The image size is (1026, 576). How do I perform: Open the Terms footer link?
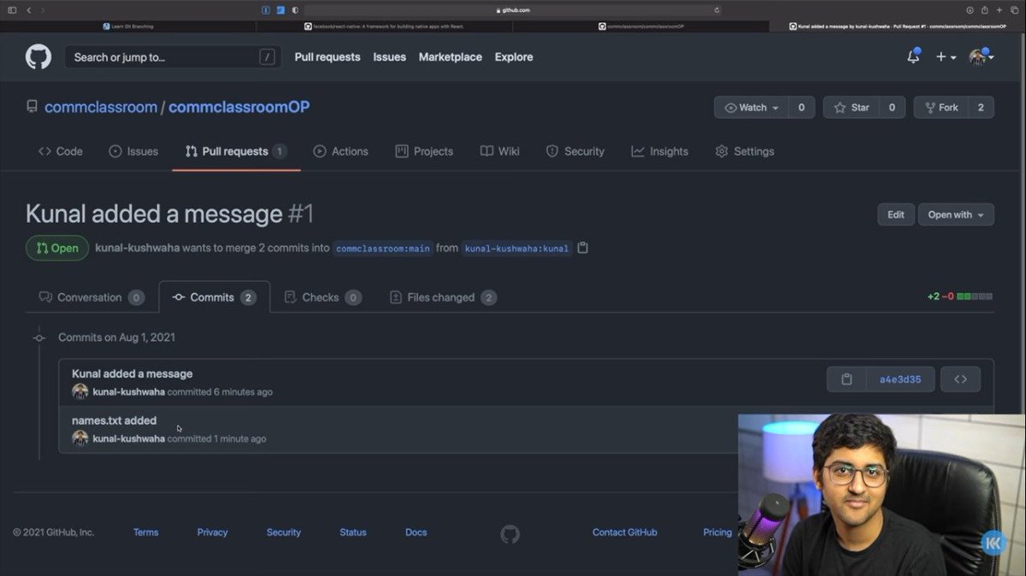(x=145, y=532)
